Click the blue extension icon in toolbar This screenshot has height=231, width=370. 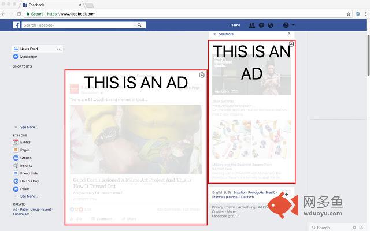(358, 14)
